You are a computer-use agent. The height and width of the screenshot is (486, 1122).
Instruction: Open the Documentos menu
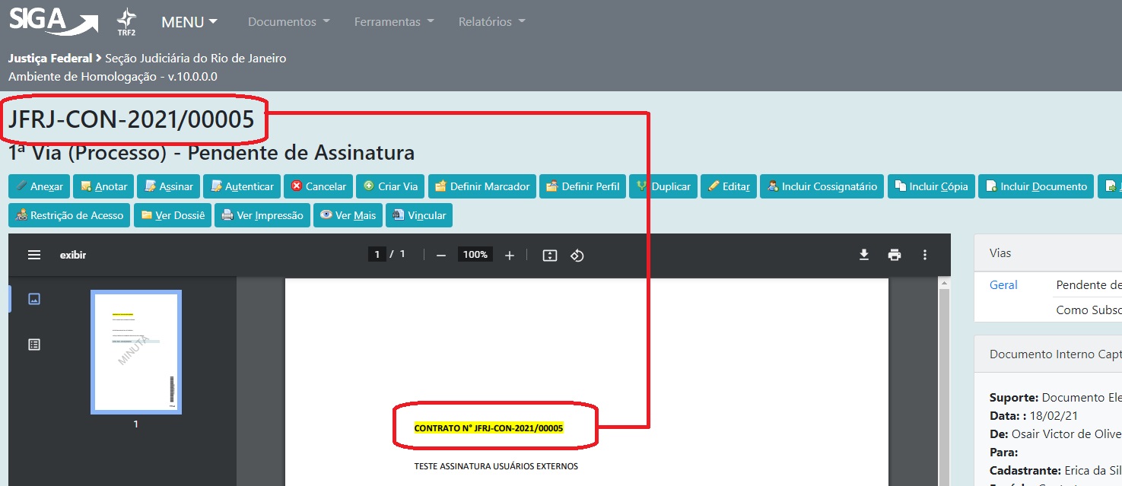point(289,22)
